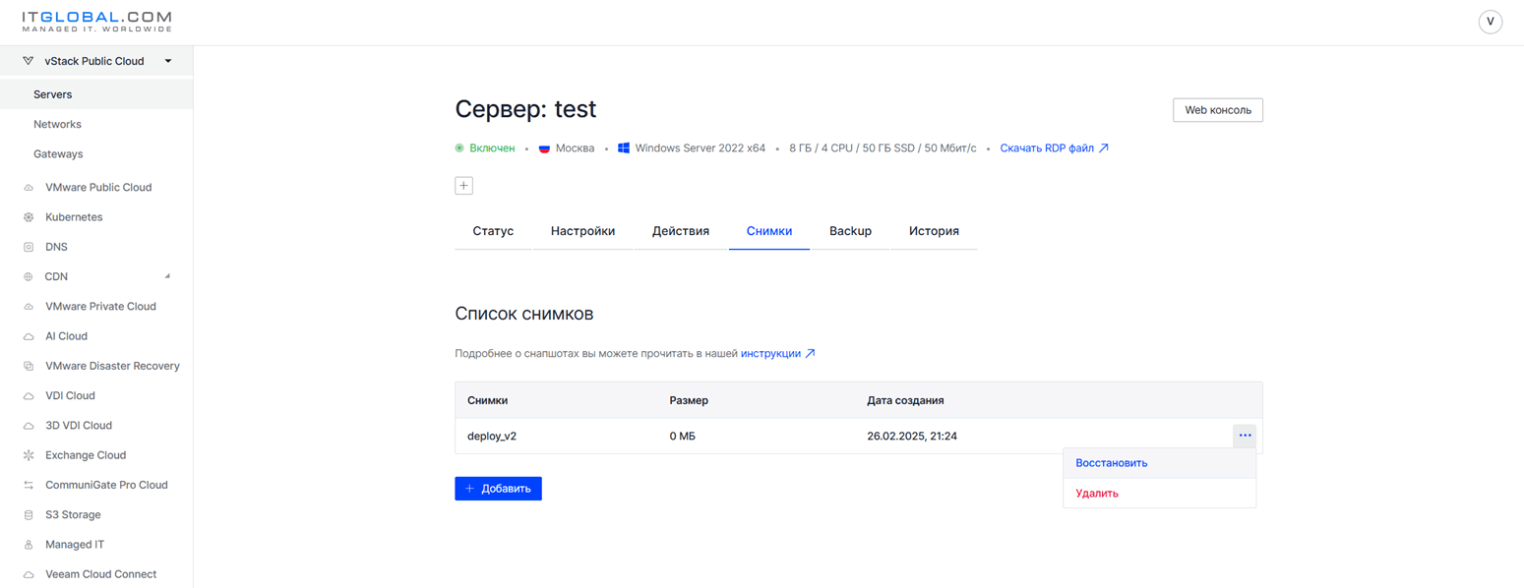Switch to the Статус tab
Screen dimensions: 1524x588
pos(493,231)
